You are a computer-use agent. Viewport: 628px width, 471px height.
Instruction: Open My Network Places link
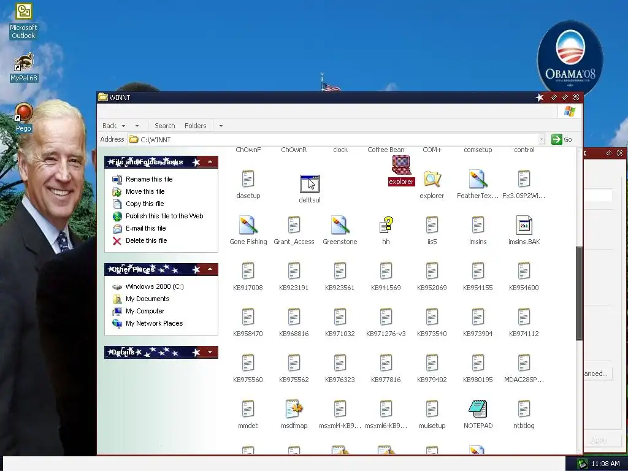point(154,324)
